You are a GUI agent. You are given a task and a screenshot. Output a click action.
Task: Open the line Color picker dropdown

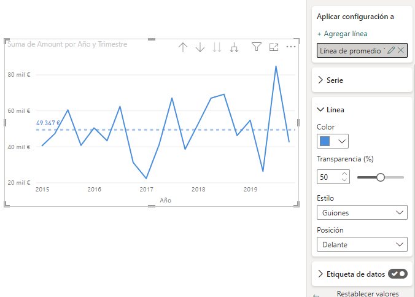tap(333, 141)
